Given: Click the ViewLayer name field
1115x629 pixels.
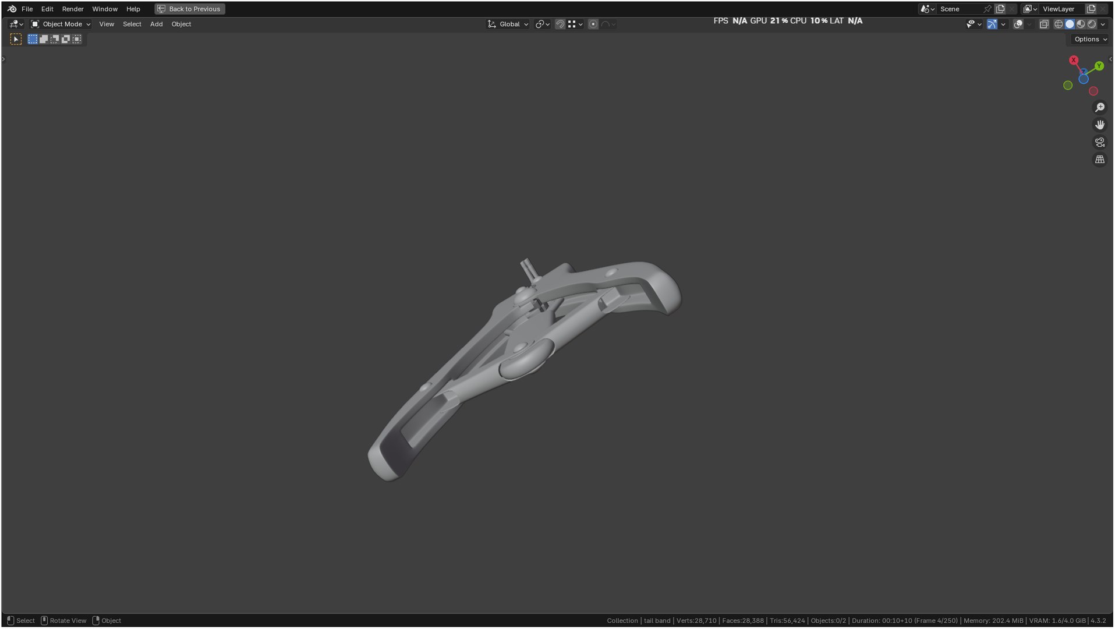Looking at the screenshot, I should [x=1063, y=9].
